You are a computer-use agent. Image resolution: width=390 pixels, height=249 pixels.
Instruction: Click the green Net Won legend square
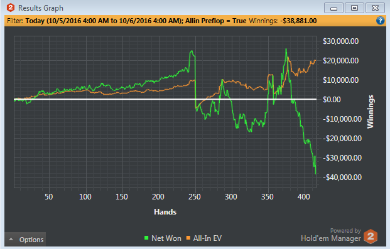(146, 238)
